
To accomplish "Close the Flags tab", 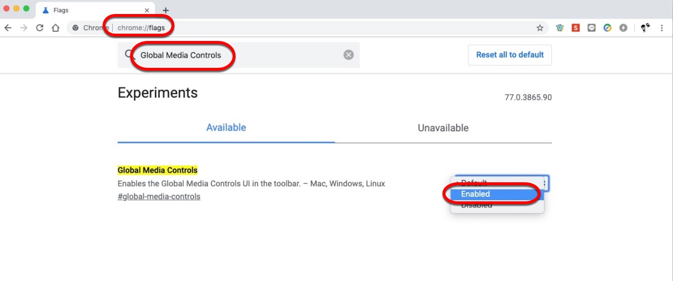I will point(147,10).
